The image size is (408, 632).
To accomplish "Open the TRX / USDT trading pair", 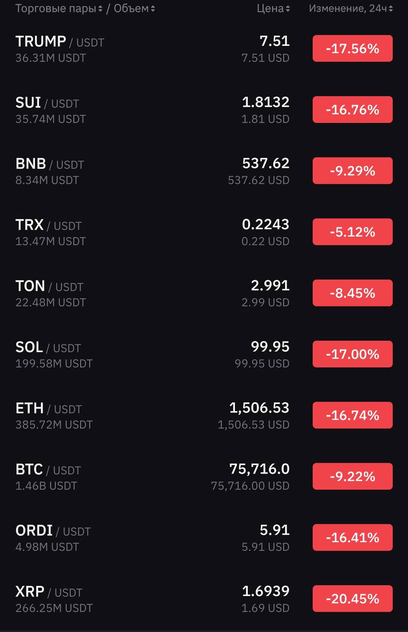I will point(204,232).
